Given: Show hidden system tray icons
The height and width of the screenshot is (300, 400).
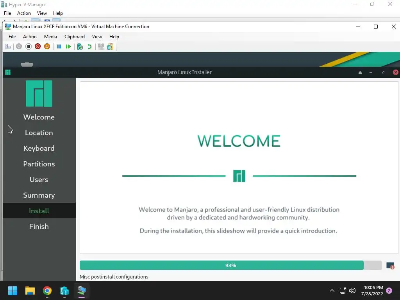Looking at the screenshot, I should (332, 291).
